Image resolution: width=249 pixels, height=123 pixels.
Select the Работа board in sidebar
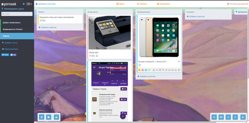click(x=17, y=36)
